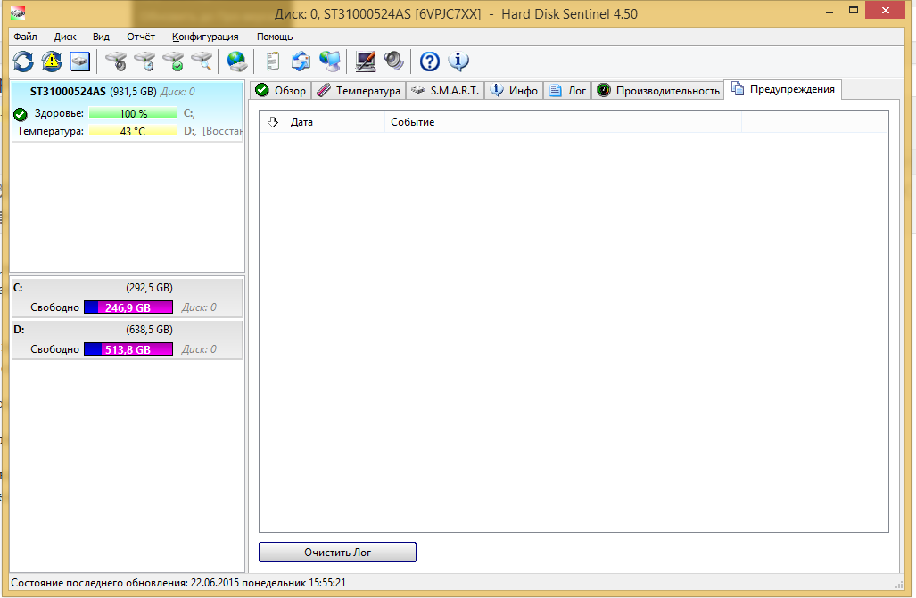The height and width of the screenshot is (598, 916).
Task: Open the notepad report toolbar icon
Action: pyautogui.click(x=273, y=61)
